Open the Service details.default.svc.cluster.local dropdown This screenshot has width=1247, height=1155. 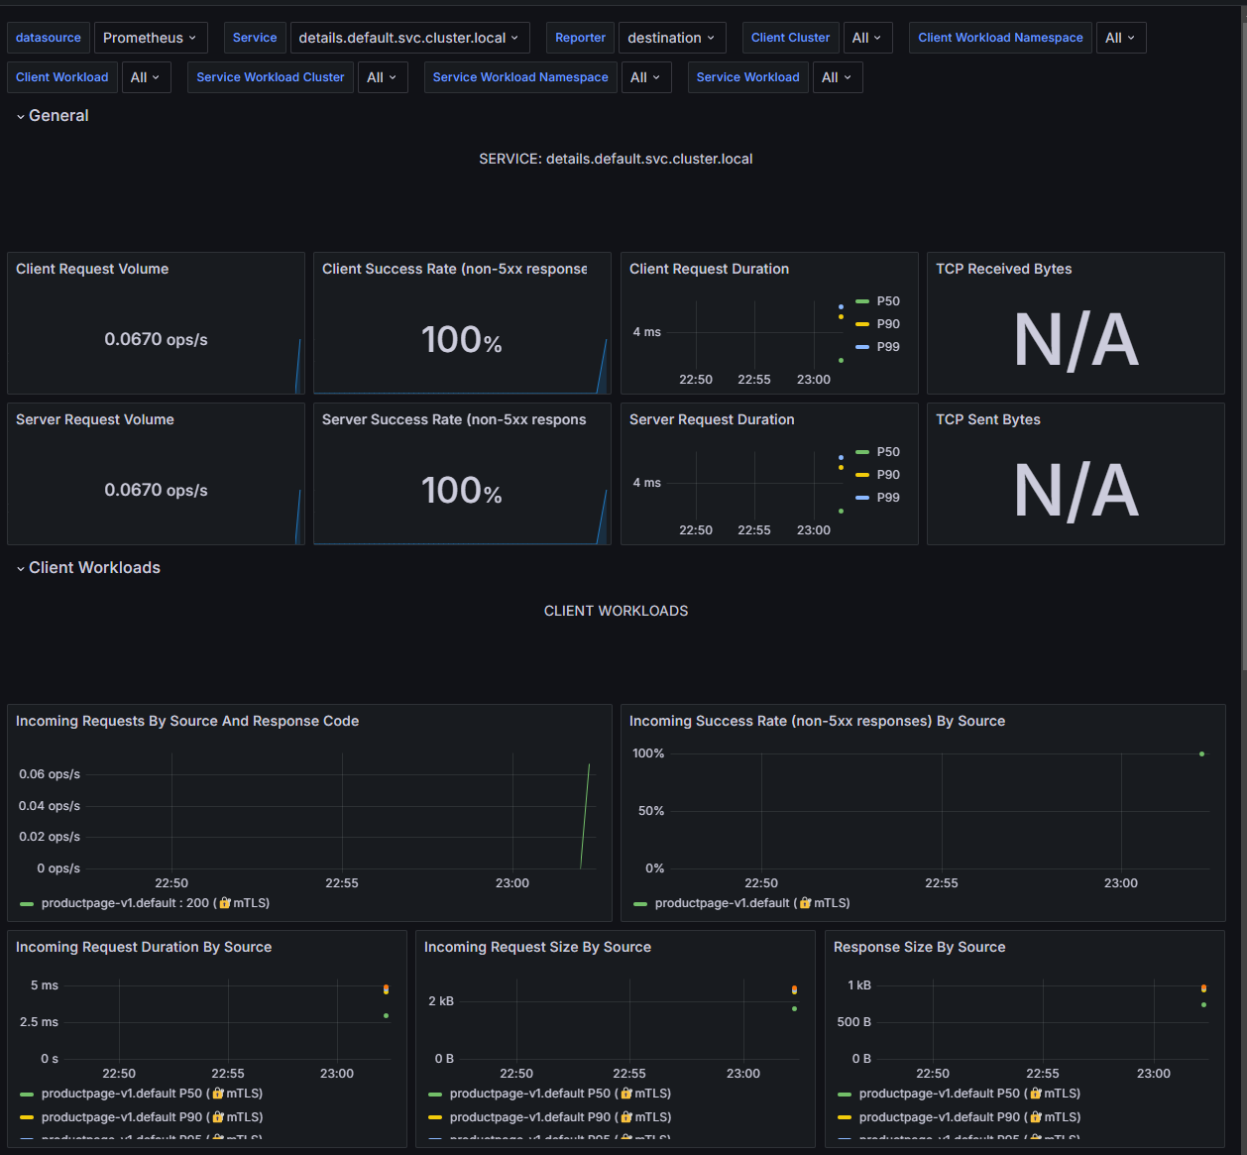409,38
